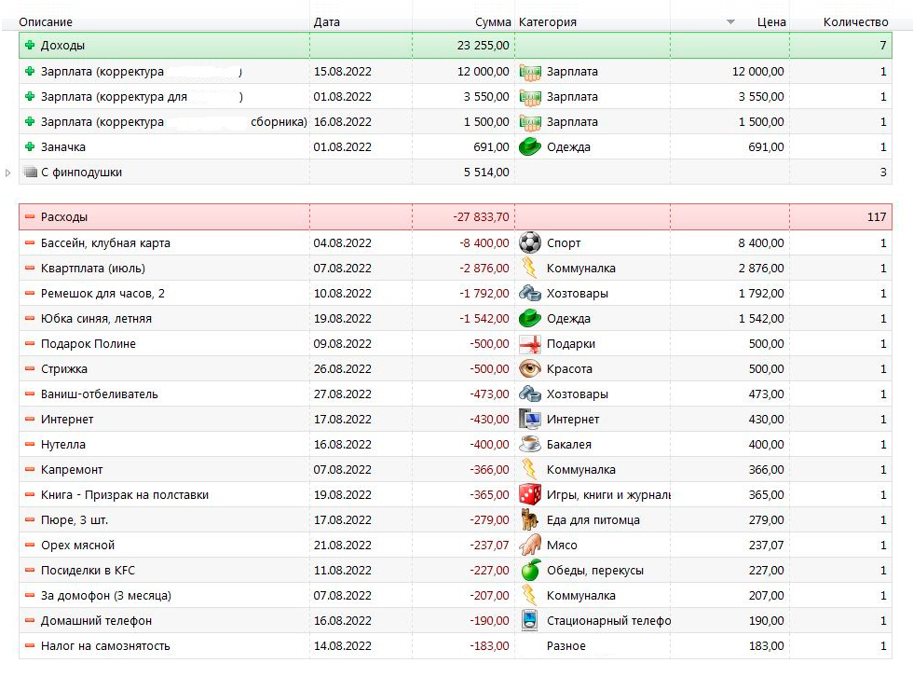Select the date 26.08.2022
913x677 pixels.
click(343, 368)
